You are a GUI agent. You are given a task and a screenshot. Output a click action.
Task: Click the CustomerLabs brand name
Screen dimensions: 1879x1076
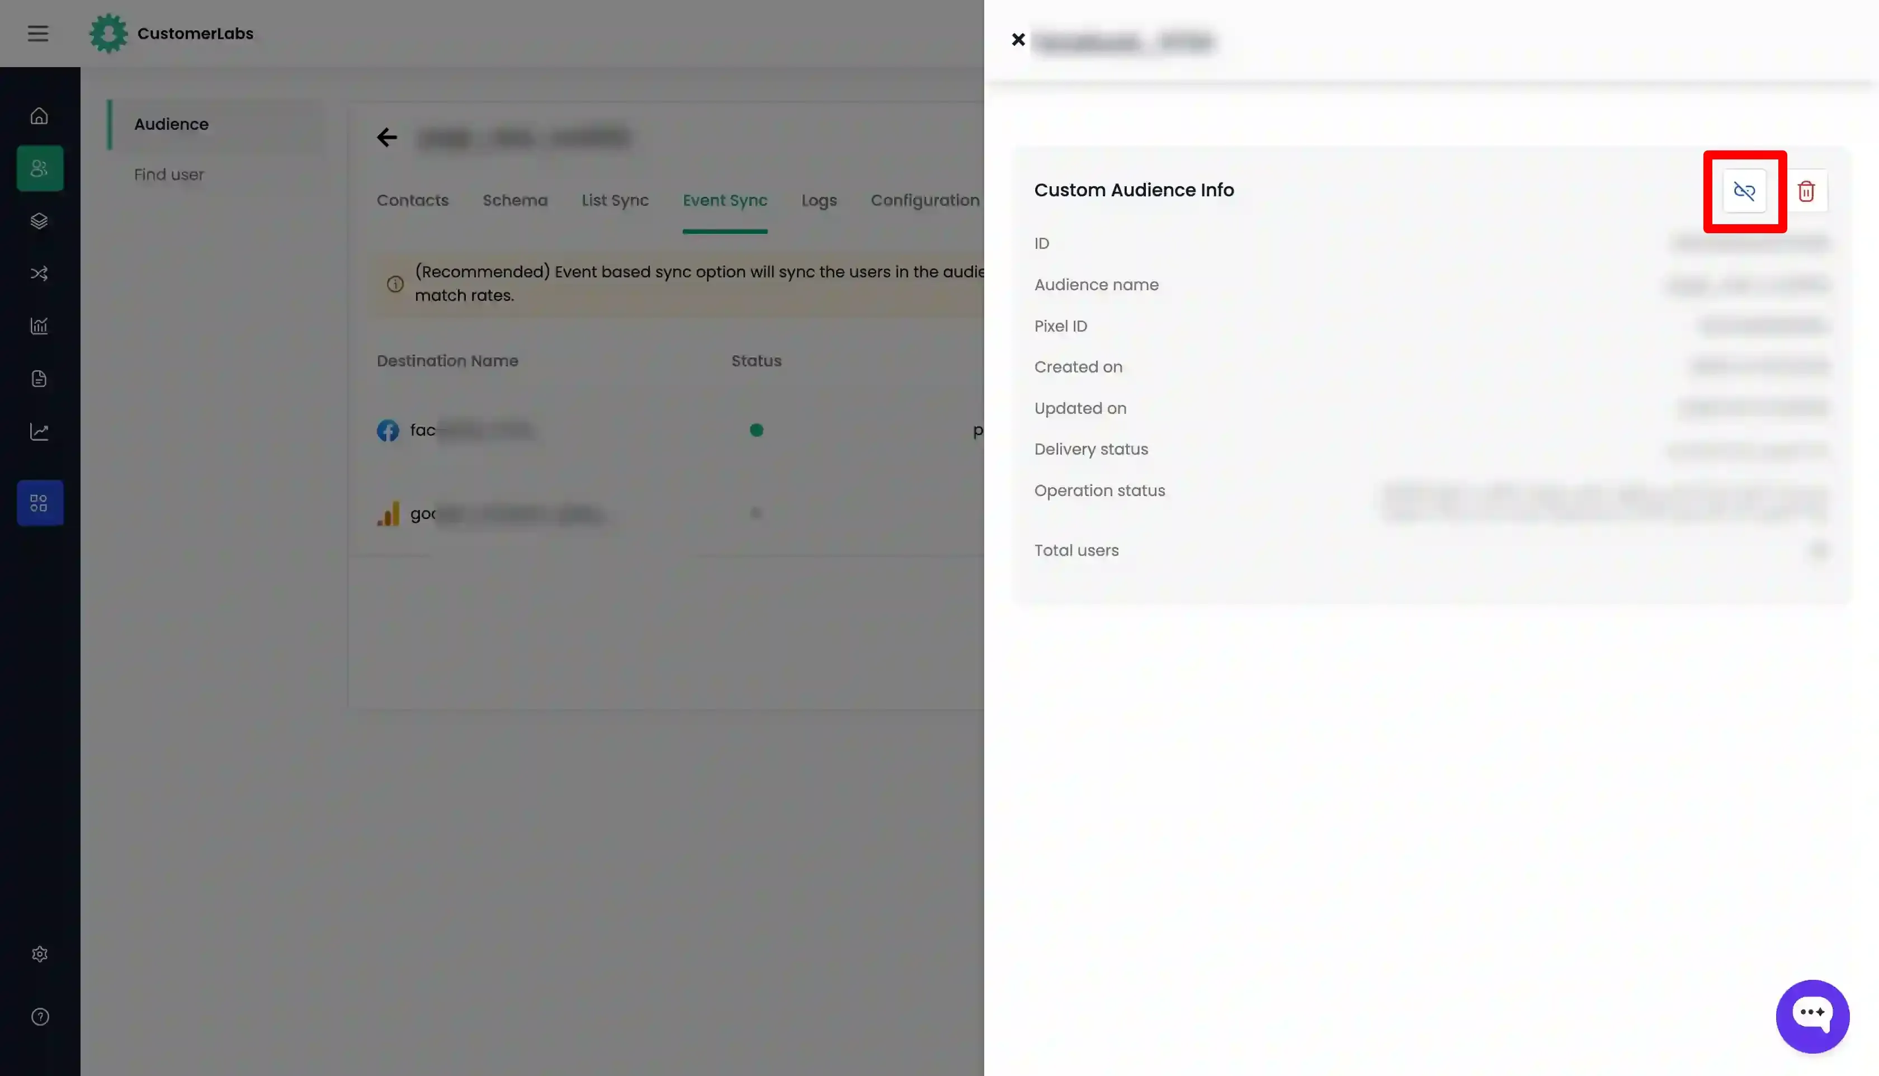tap(195, 33)
